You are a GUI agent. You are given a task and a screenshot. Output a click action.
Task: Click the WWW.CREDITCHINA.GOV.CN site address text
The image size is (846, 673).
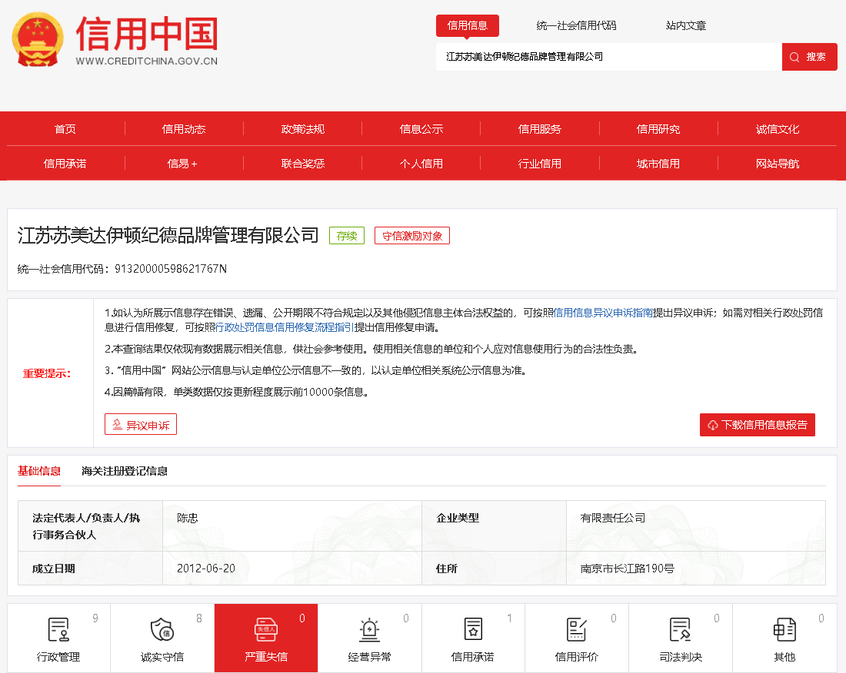pyautogui.click(x=147, y=61)
